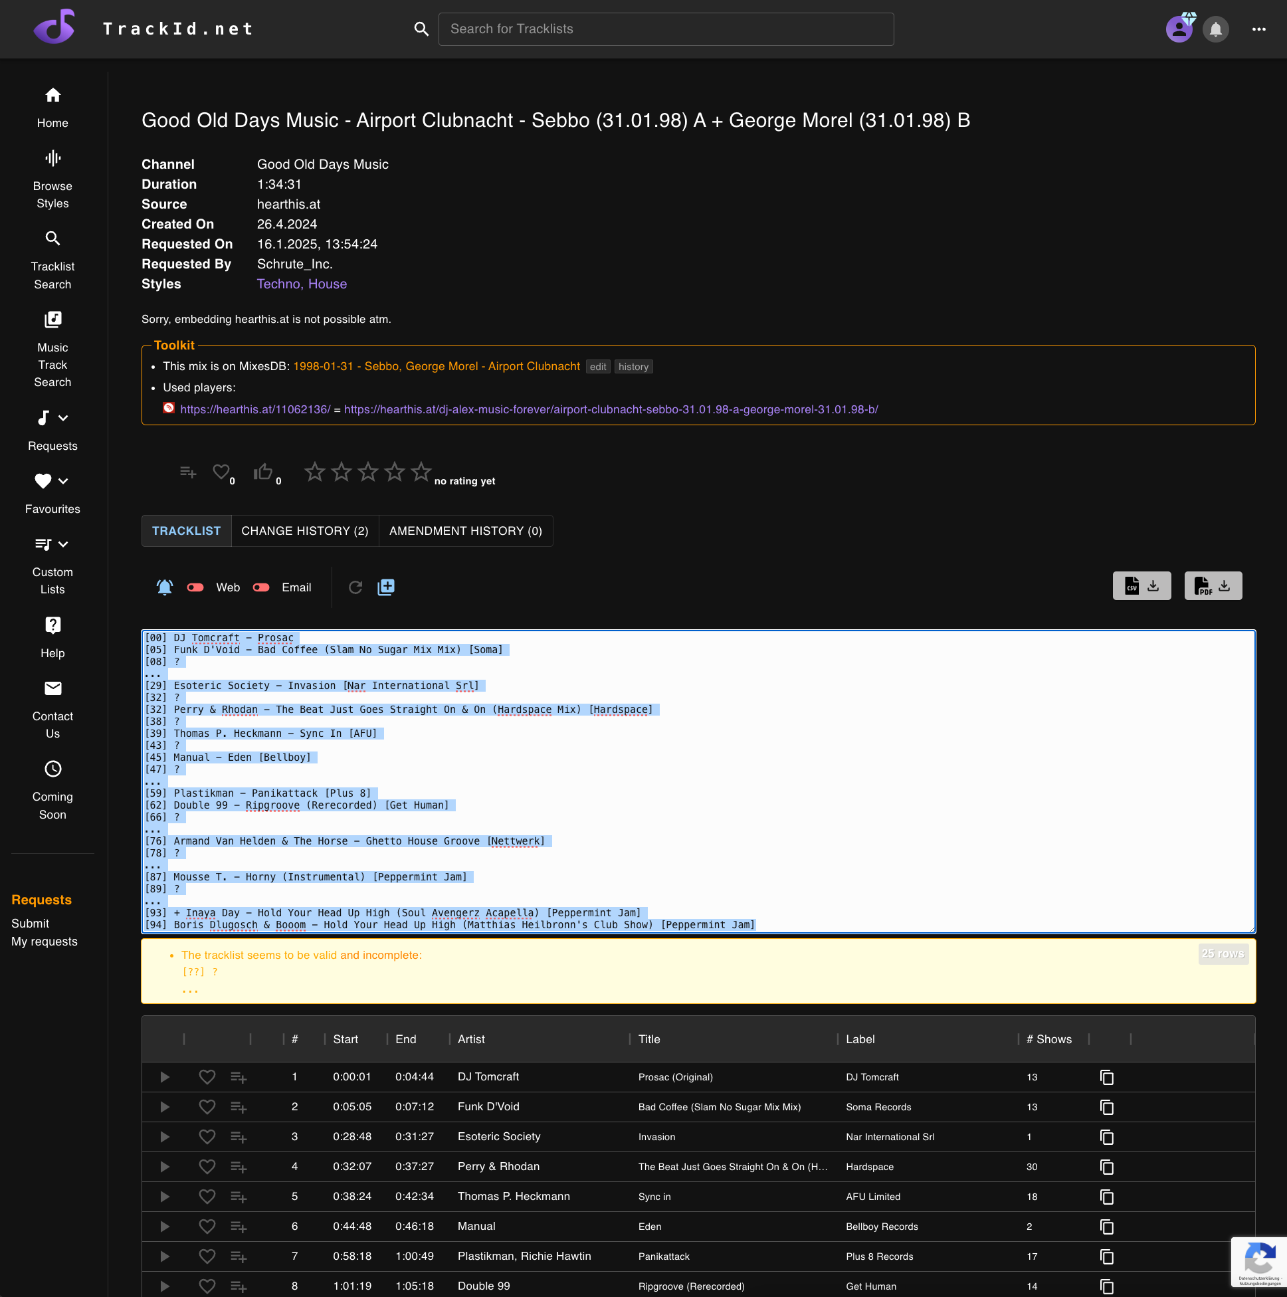Toggle Email notifications switch

tap(261, 587)
